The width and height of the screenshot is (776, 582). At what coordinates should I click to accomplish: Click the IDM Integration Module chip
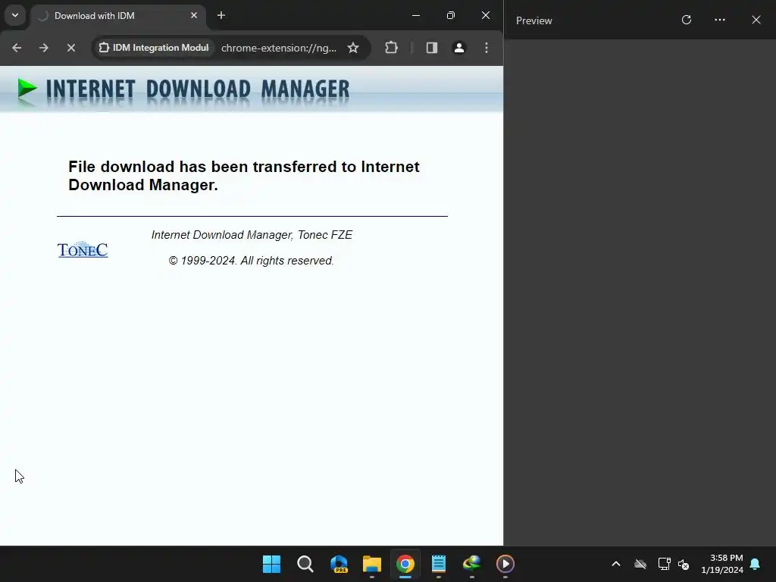pyautogui.click(x=154, y=48)
